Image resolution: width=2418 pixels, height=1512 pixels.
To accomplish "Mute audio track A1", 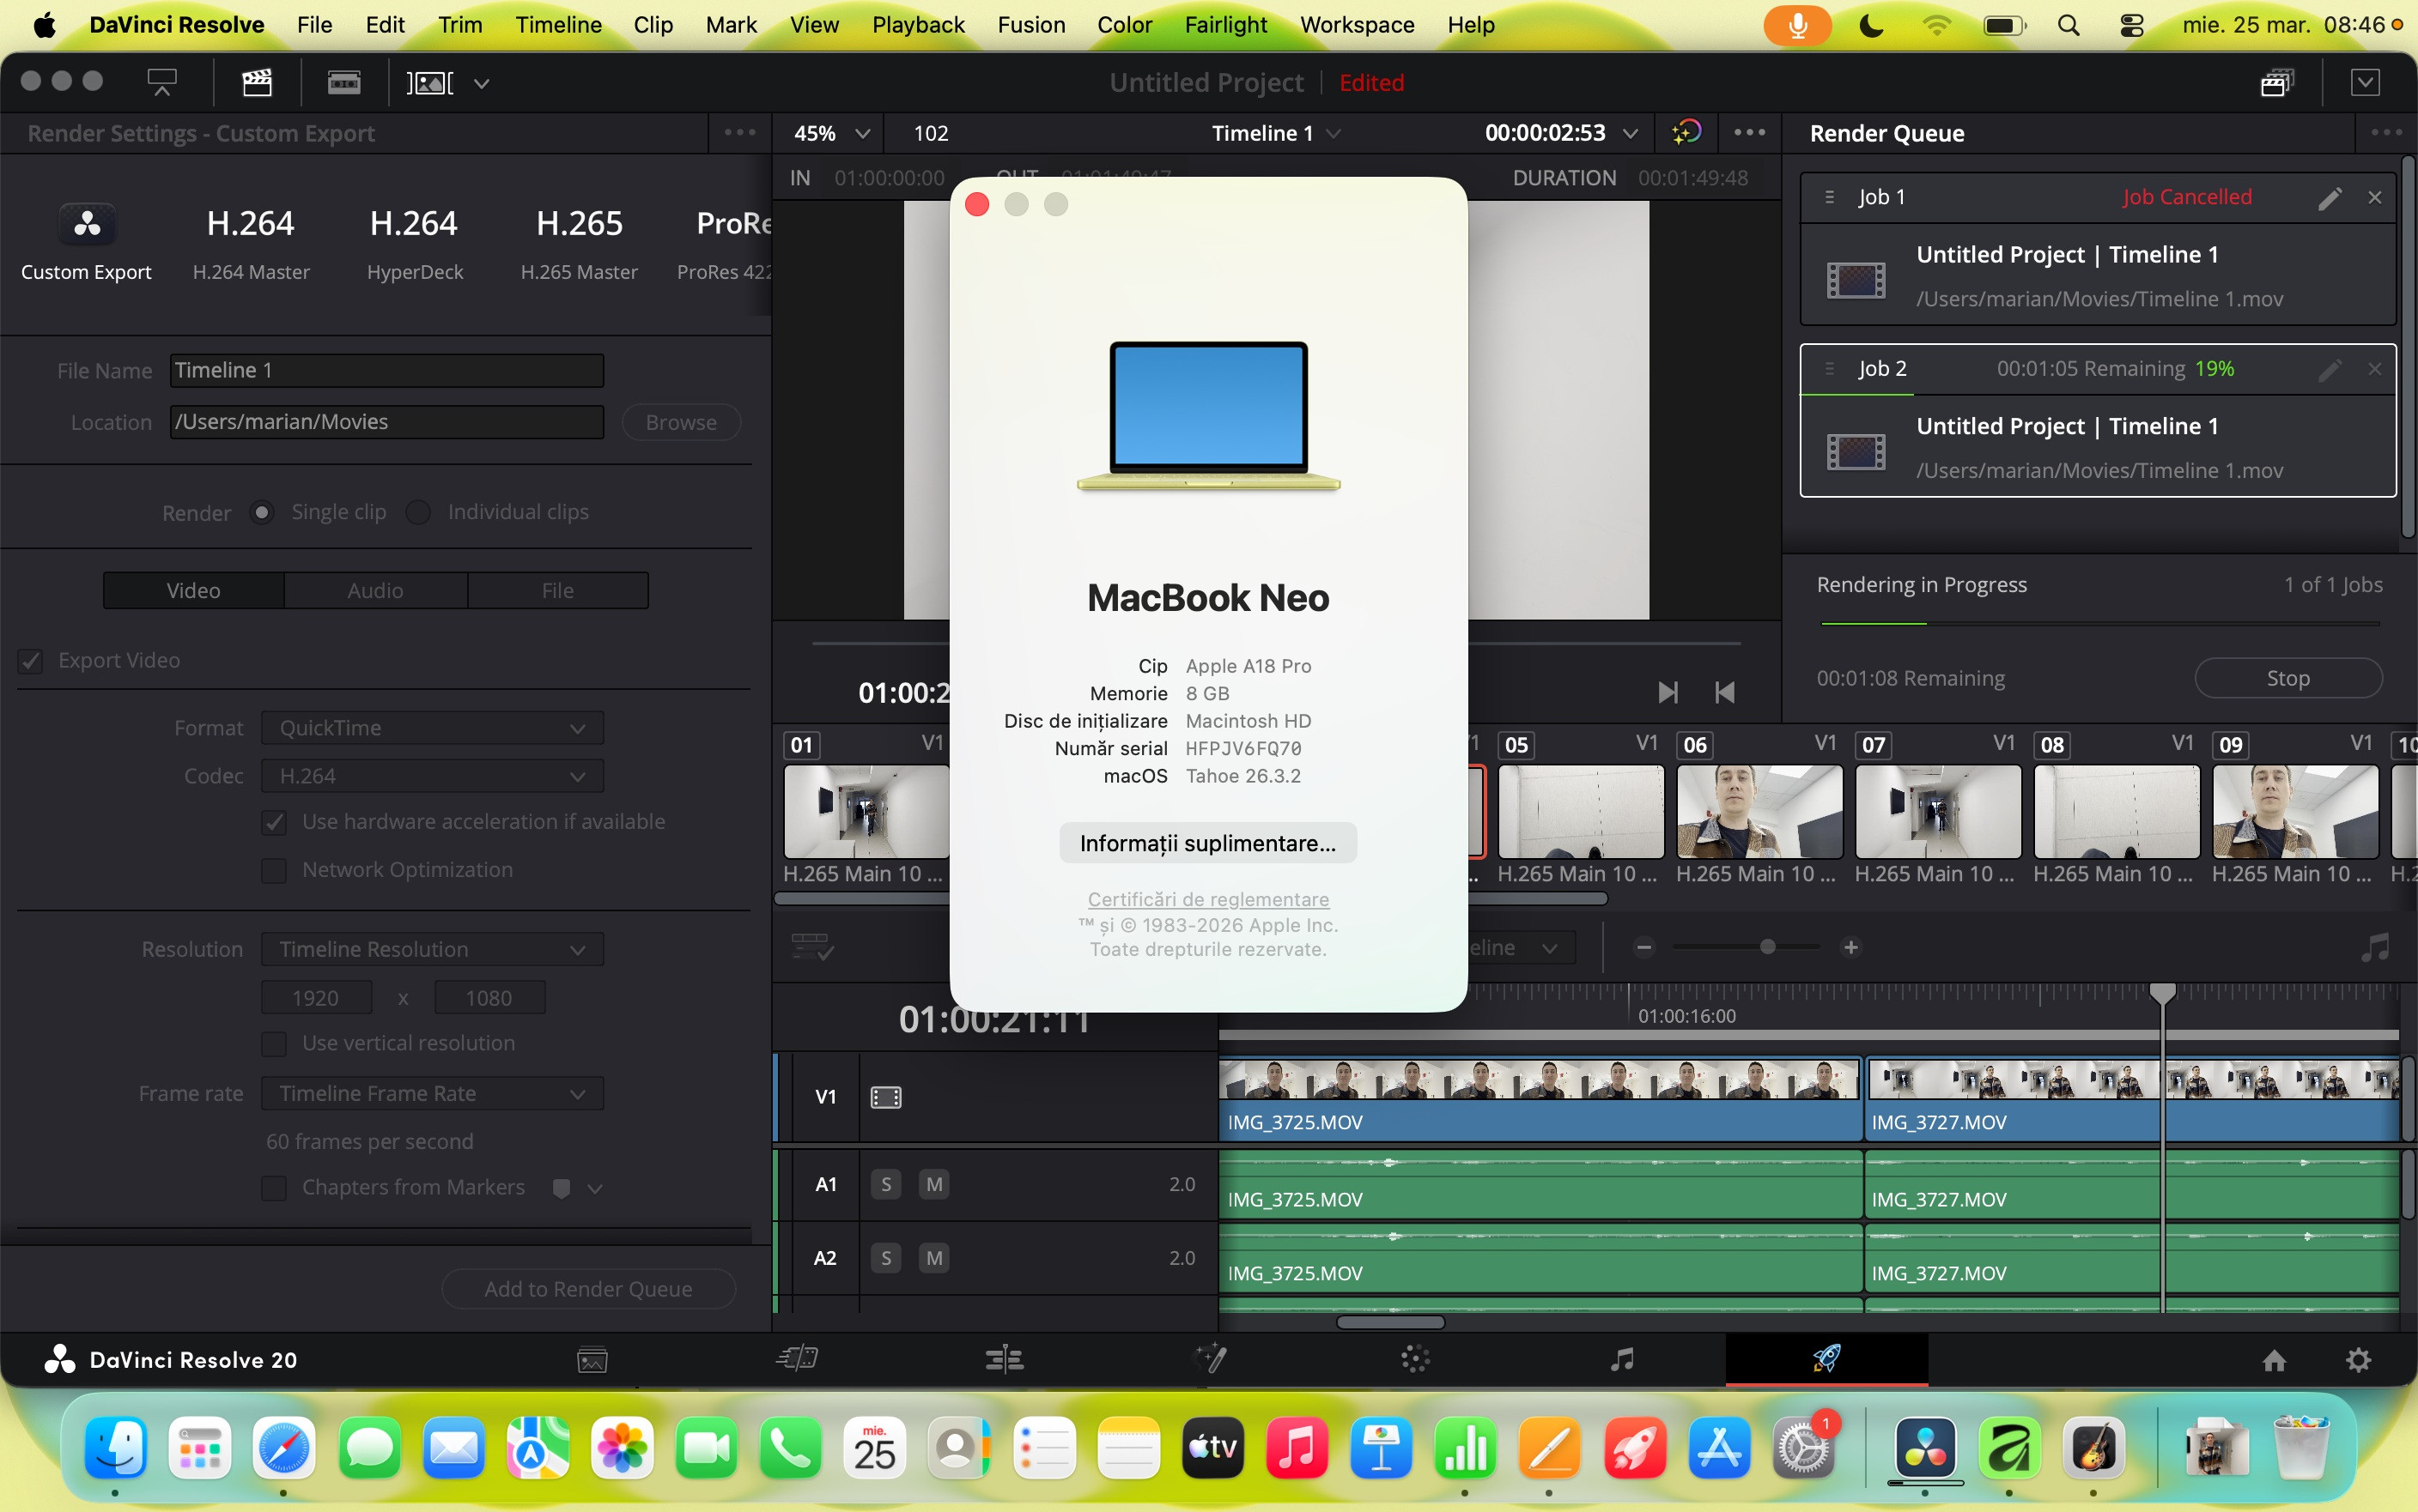I will click(x=933, y=1184).
